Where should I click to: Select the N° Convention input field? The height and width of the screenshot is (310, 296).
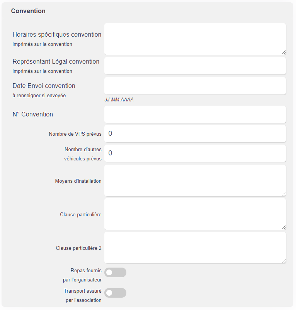pos(195,114)
